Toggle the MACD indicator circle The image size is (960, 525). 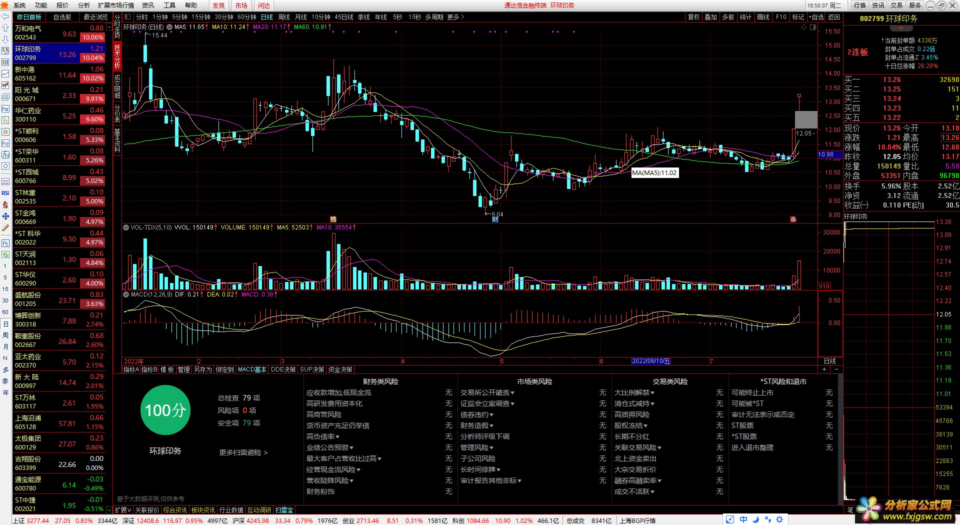point(126,294)
